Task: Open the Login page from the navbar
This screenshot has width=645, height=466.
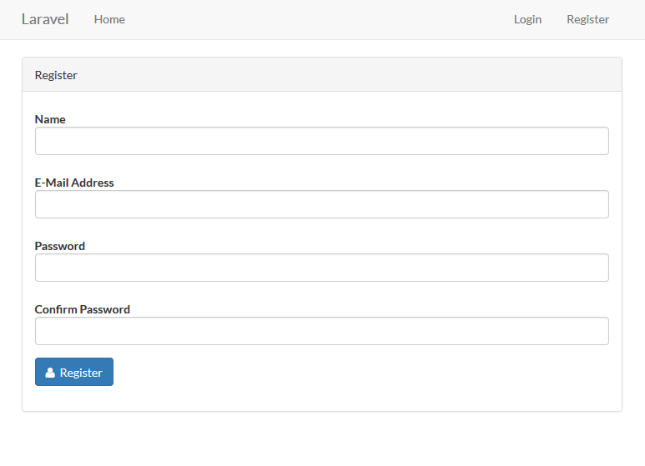Action: [x=527, y=19]
